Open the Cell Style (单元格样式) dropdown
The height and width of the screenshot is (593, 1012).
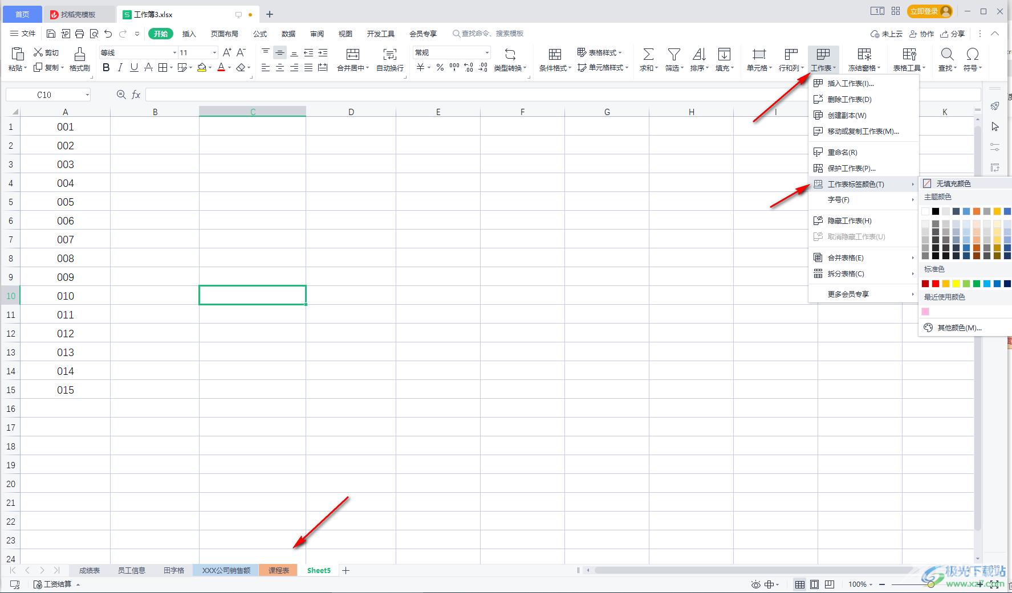(x=603, y=67)
